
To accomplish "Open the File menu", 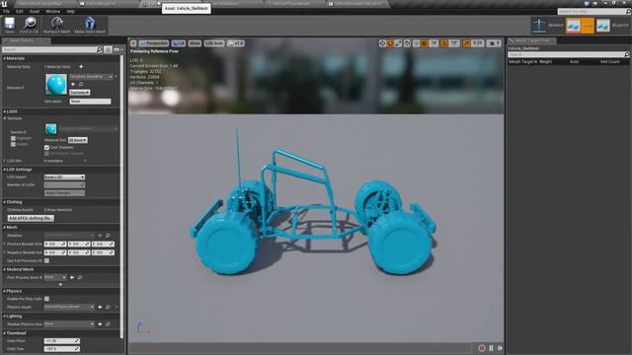I will (6, 11).
